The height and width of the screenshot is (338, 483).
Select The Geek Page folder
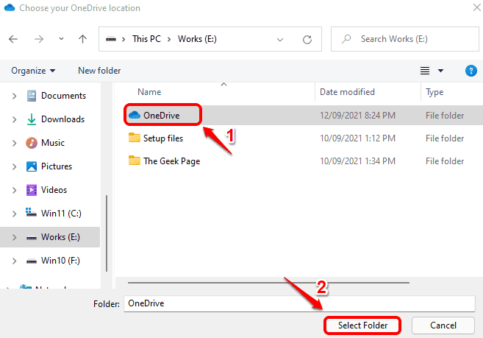coord(171,161)
